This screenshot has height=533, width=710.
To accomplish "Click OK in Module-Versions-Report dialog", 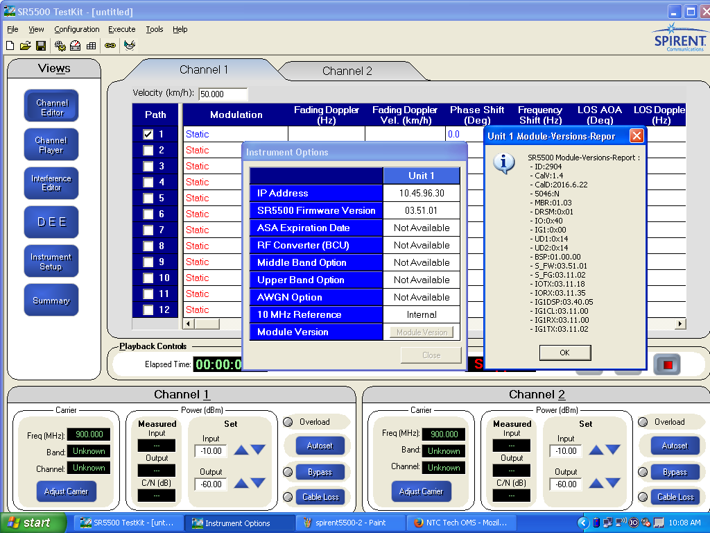I will pos(564,353).
